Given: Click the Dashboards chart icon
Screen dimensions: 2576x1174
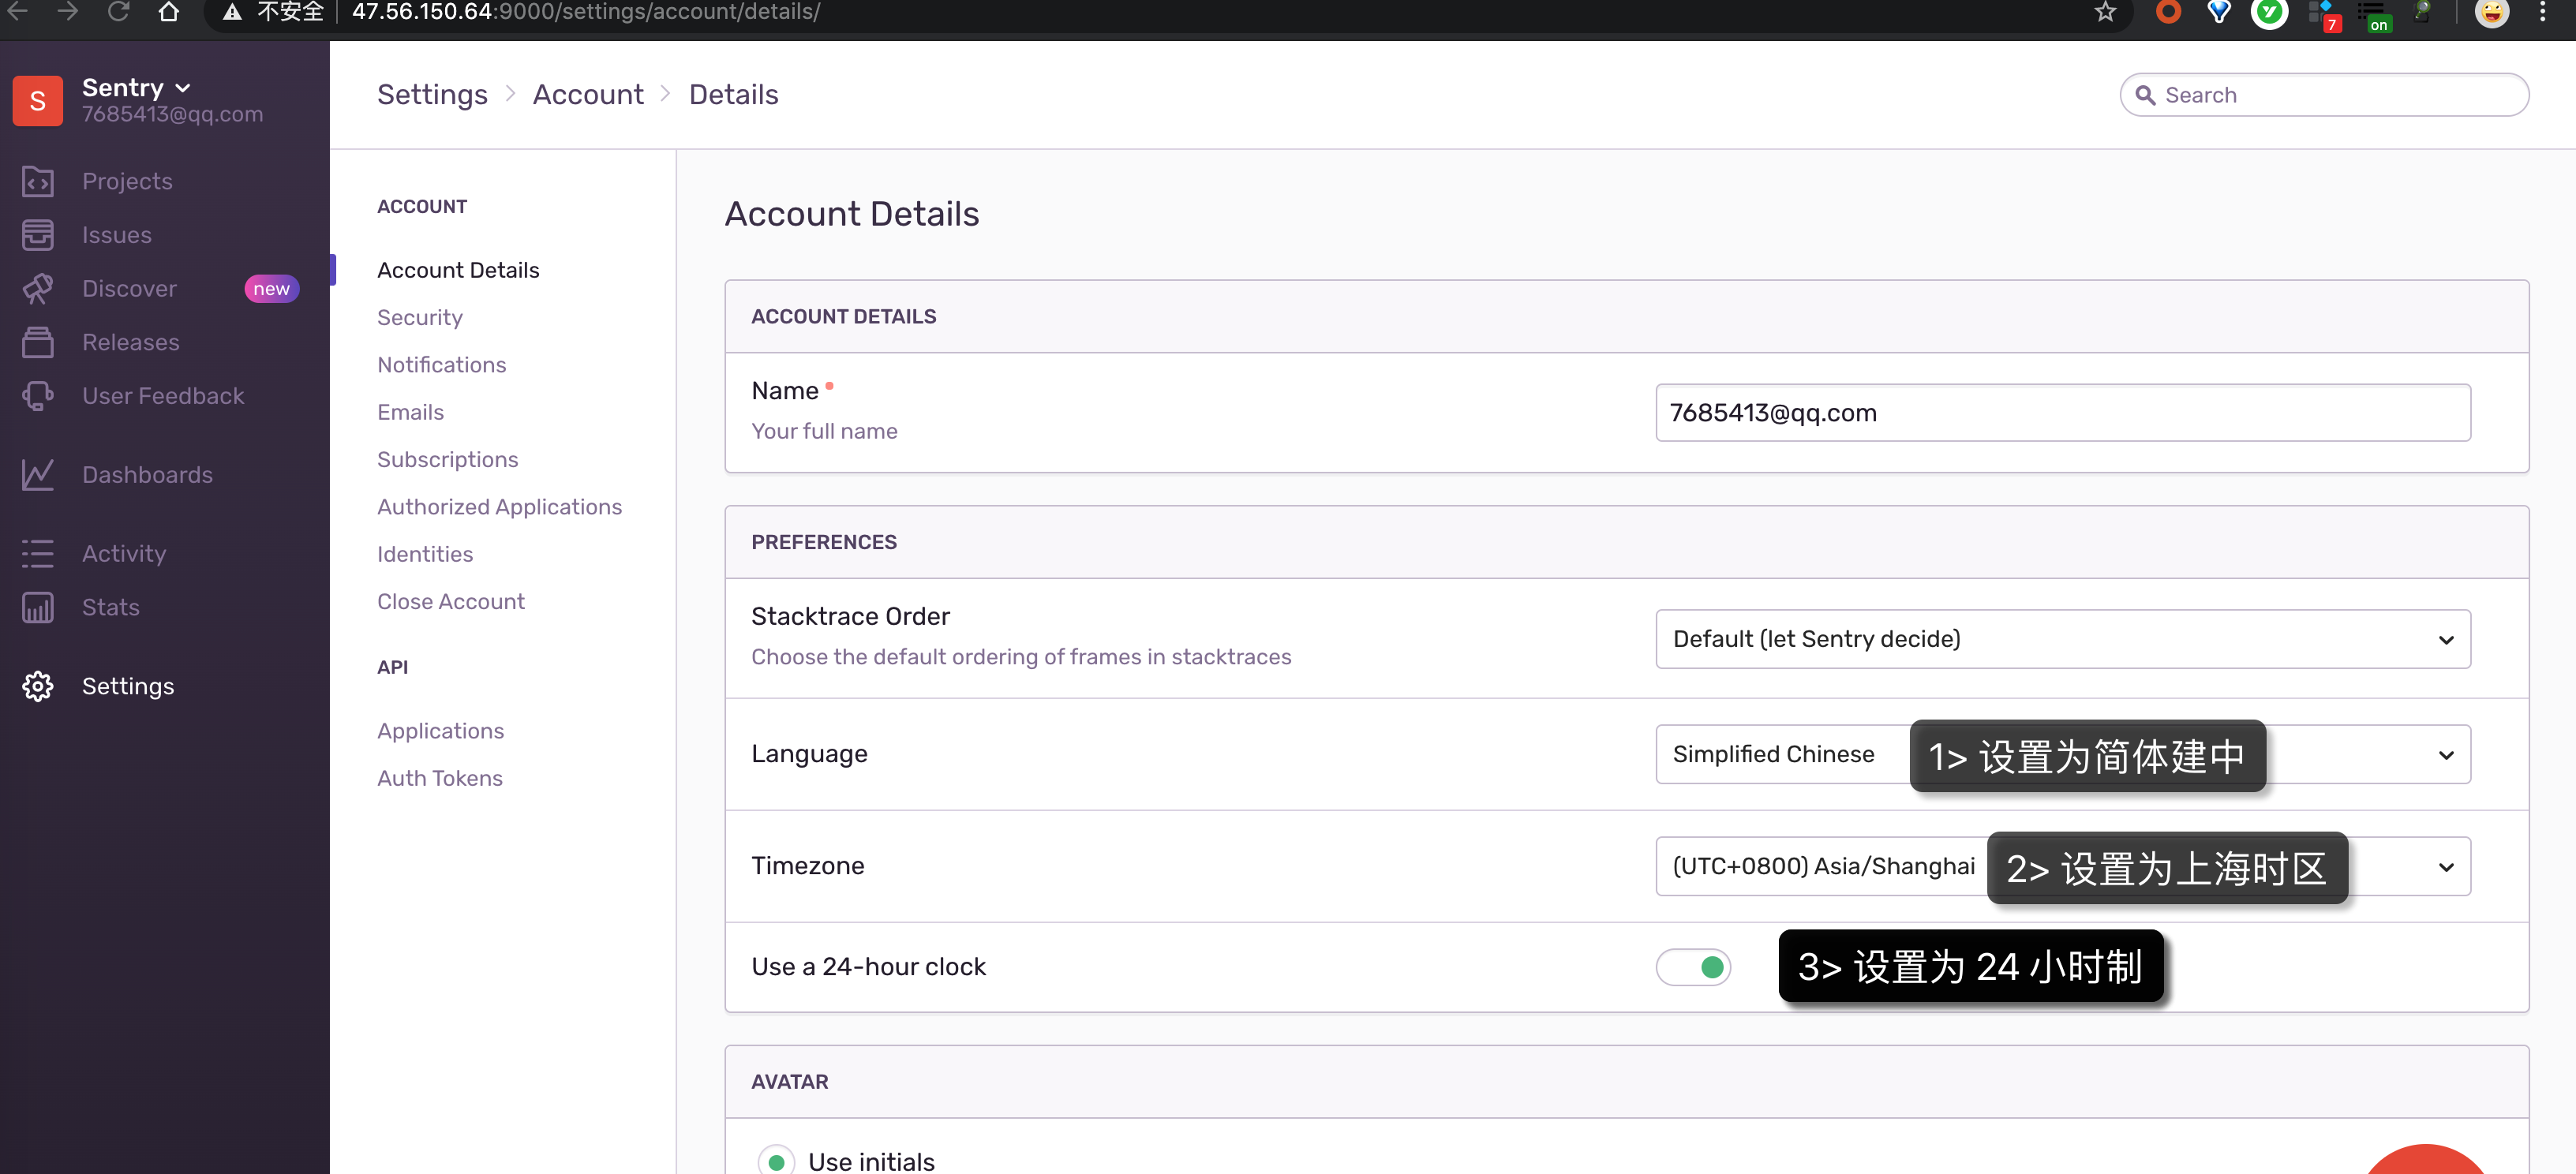Looking at the screenshot, I should pyautogui.click(x=38, y=474).
